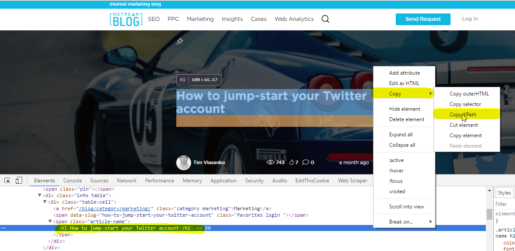The height and width of the screenshot is (251, 515).
Task: Open the SEO category in the blog navigation
Action: (x=154, y=19)
